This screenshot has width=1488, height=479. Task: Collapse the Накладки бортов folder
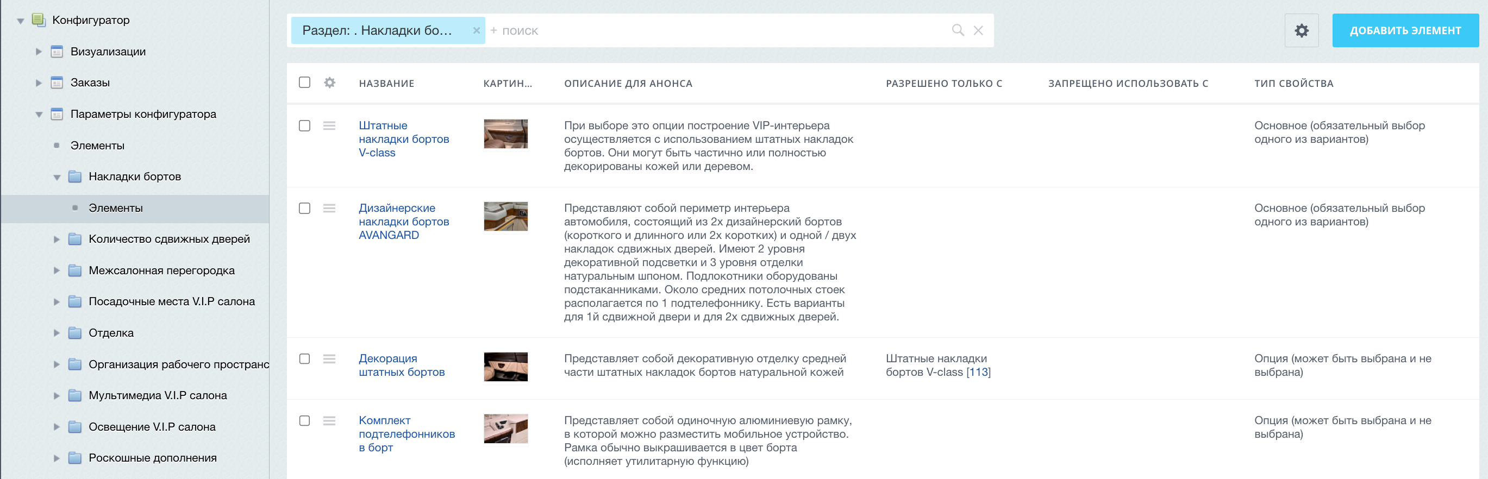(x=57, y=177)
